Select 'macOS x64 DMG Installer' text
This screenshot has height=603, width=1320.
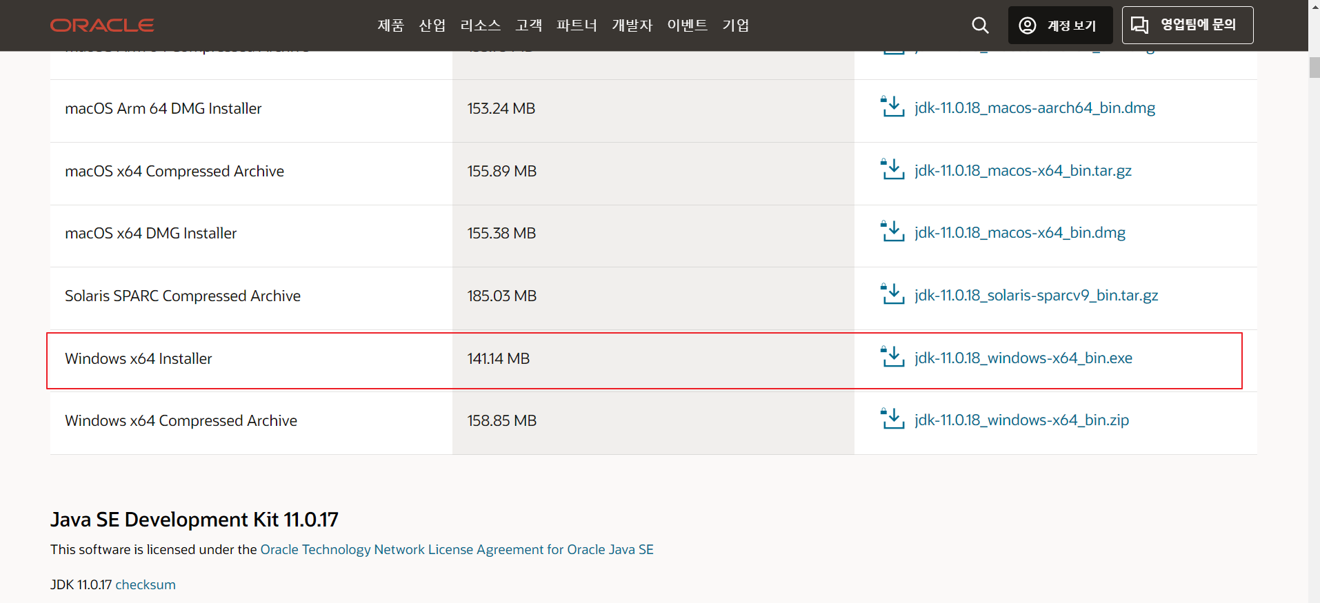151,233
